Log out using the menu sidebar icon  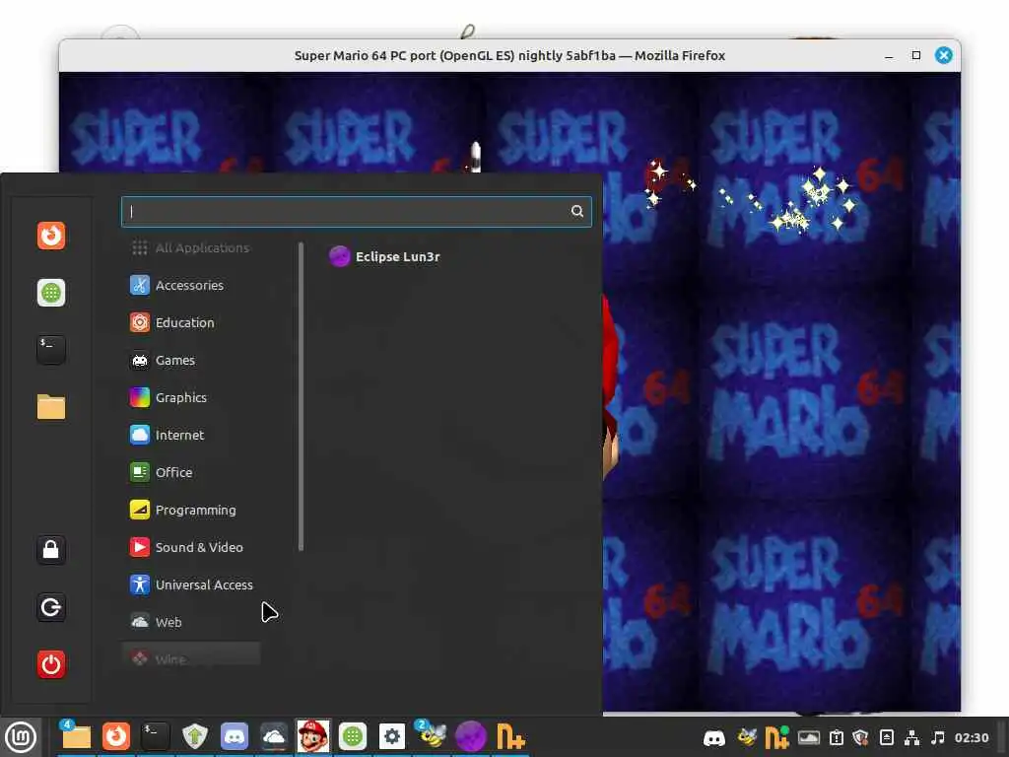click(x=51, y=607)
